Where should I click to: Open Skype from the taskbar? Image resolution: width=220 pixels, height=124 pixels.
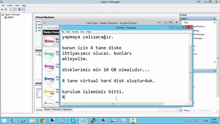point(73,121)
